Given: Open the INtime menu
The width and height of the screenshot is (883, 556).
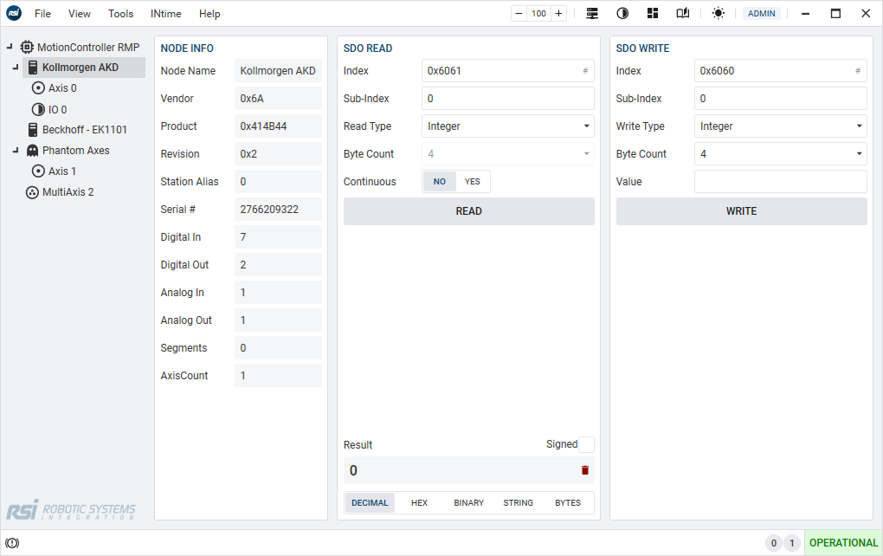Looking at the screenshot, I should pos(165,14).
